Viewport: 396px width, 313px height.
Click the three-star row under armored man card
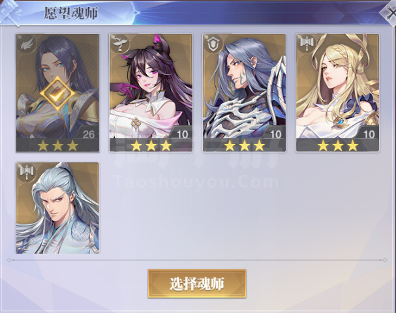click(x=244, y=145)
